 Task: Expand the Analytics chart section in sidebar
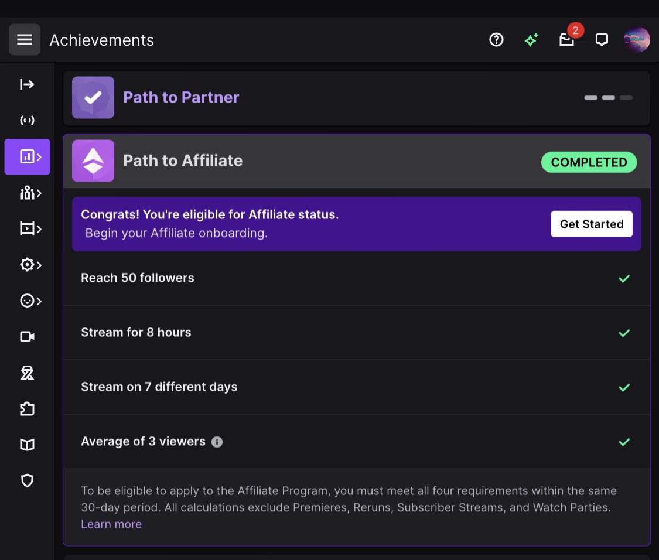pos(28,157)
